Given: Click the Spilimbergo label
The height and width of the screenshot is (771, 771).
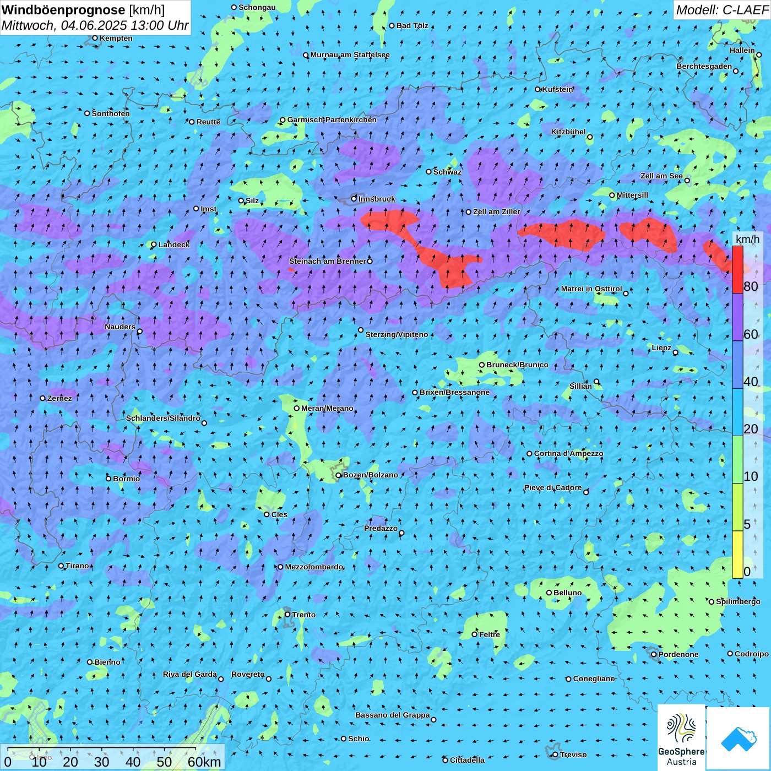Looking at the screenshot, I should 738,601.
